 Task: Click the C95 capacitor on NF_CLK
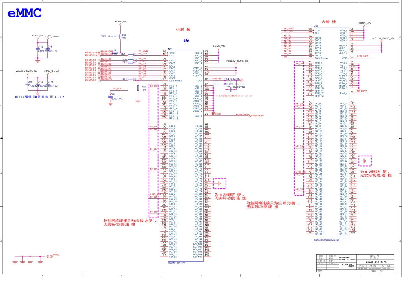point(110,96)
